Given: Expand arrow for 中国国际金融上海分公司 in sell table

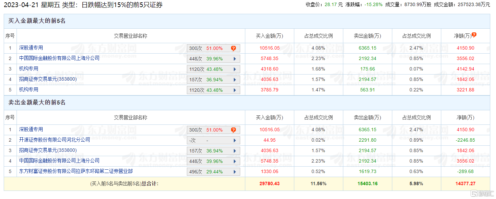Looking at the screenshot, I should coord(234,161).
